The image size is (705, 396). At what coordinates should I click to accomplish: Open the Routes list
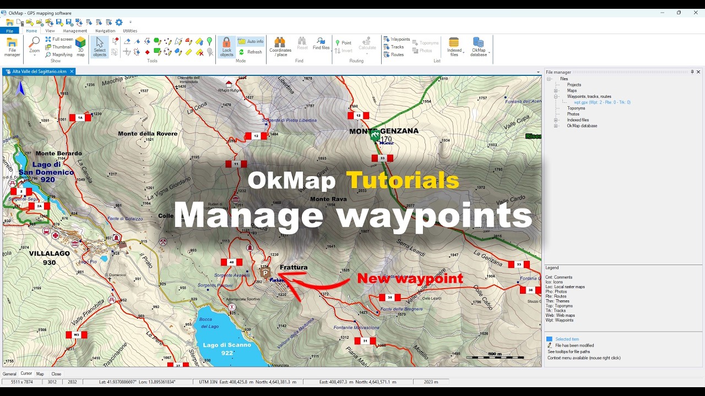(394, 55)
